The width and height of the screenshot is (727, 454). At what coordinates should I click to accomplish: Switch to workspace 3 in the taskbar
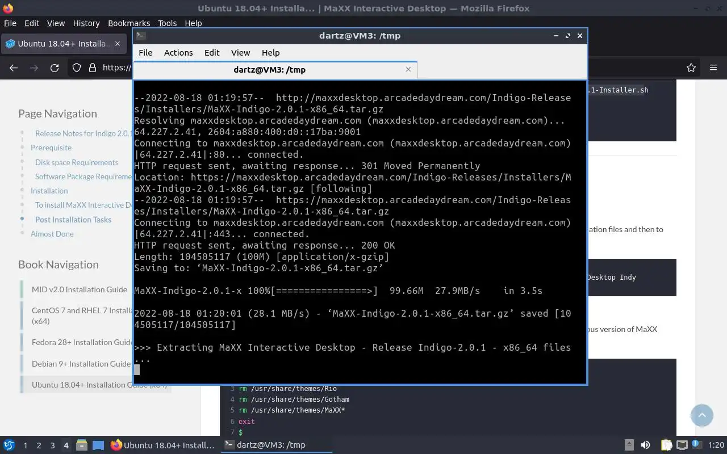coord(52,445)
